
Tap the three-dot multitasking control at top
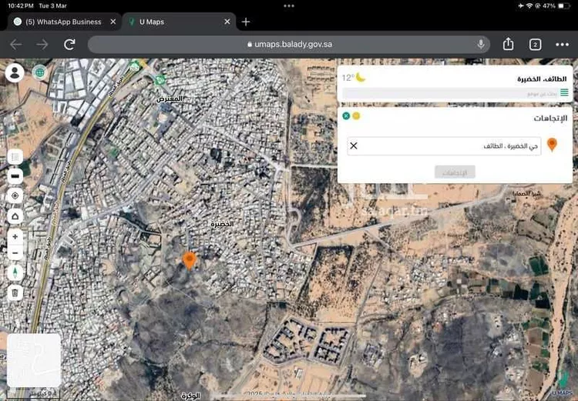(x=289, y=5)
